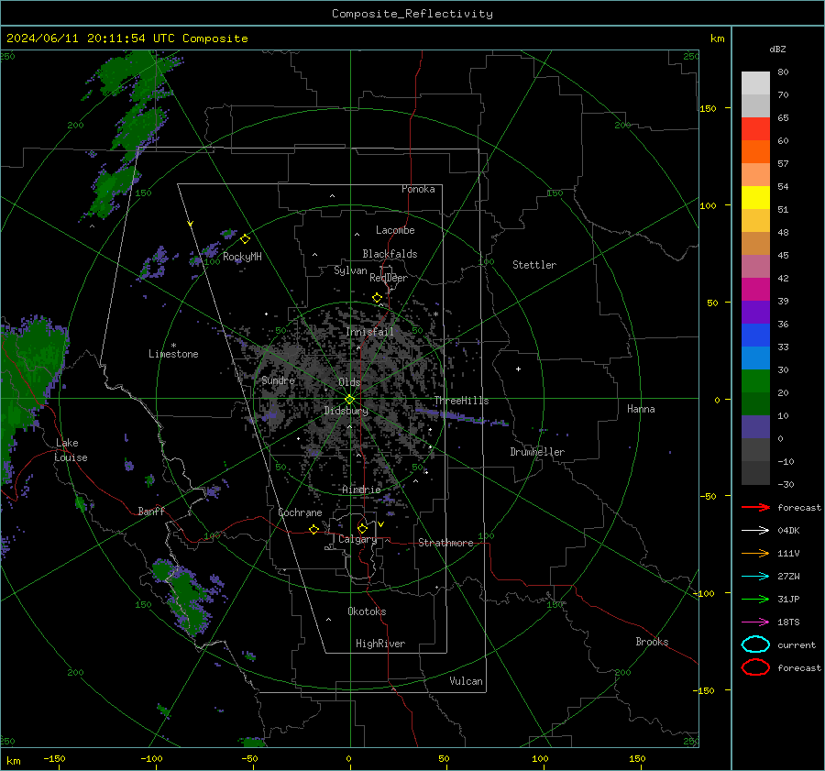Click the Blackfalds town label
Image resolution: width=825 pixels, height=771 pixels.
click(x=390, y=254)
